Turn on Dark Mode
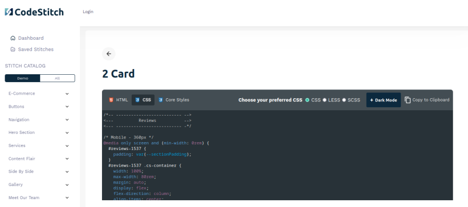 pyautogui.click(x=383, y=100)
